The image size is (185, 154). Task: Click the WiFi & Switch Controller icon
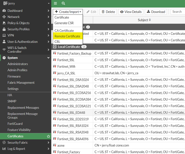[x=4, y=49]
